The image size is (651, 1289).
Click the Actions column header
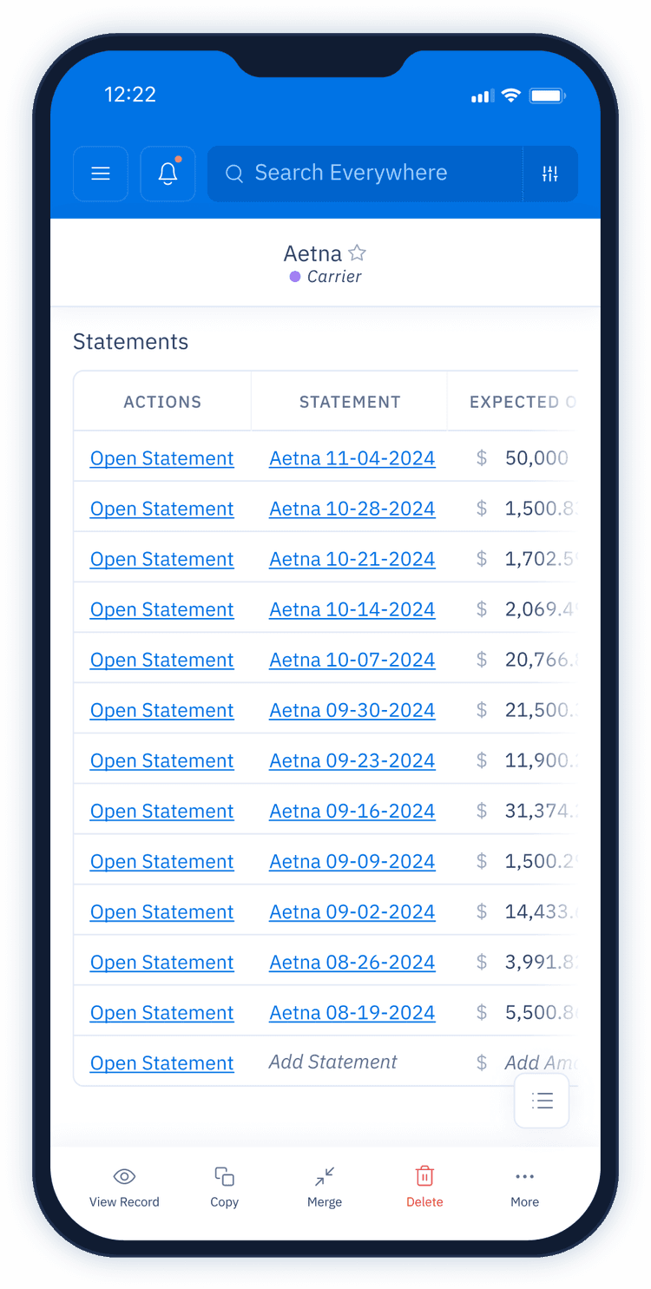(162, 402)
